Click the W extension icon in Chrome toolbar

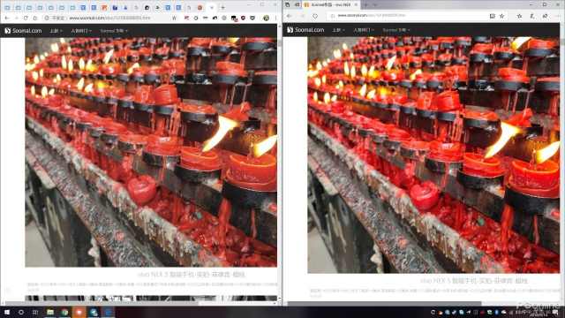(175, 18)
